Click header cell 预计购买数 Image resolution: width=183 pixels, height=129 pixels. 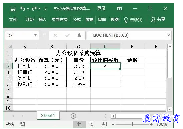tap(105, 60)
